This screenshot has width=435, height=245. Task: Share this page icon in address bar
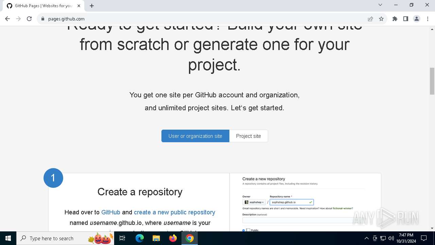(370, 19)
